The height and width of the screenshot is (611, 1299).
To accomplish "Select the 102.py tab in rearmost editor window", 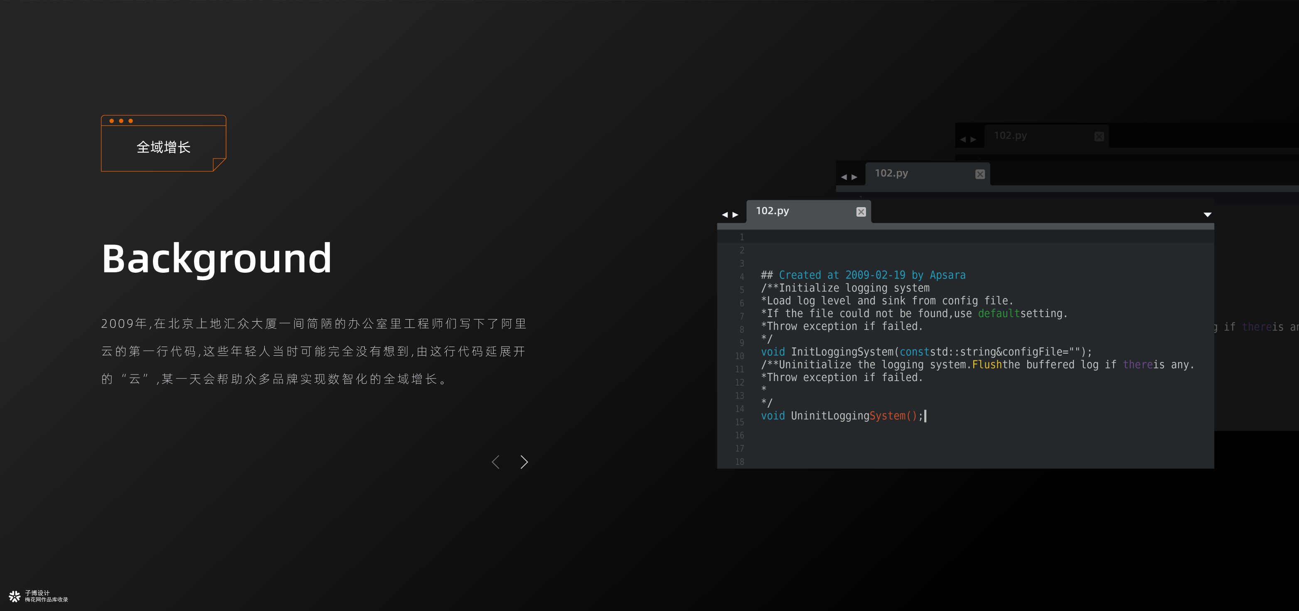I will coord(1046,136).
